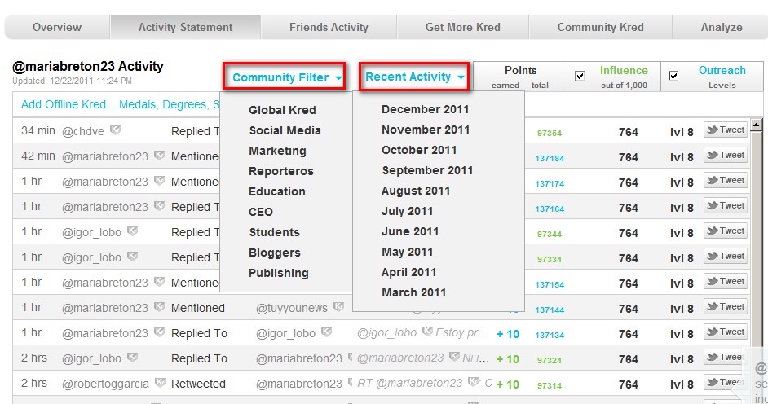The height and width of the screenshot is (404, 768).
Task: Click Tweet button on the 137134 points row
Action: (726, 332)
